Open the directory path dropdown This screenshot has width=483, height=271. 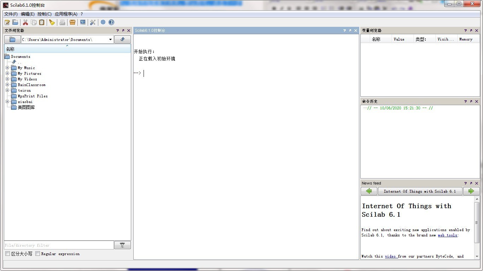coord(110,40)
